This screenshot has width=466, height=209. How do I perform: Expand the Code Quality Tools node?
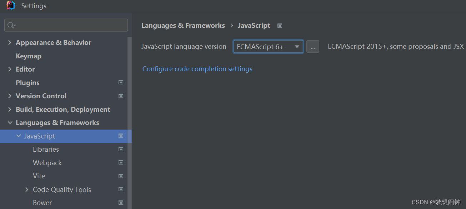(27, 189)
